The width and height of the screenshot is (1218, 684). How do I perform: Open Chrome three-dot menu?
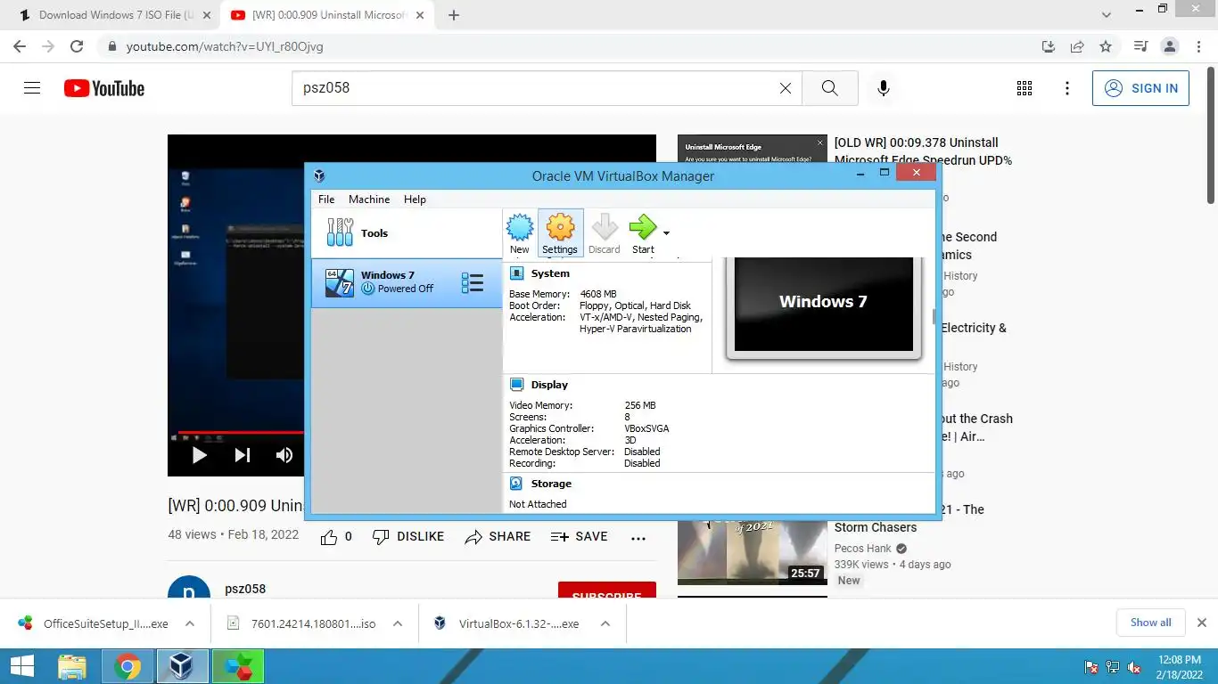pos(1197,46)
